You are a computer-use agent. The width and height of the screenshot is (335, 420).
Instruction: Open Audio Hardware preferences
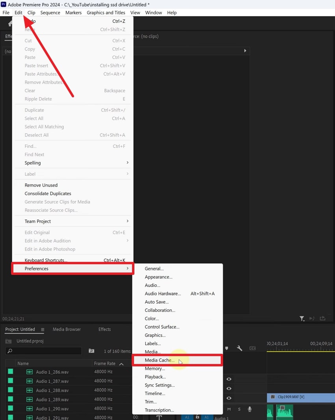[177, 293]
